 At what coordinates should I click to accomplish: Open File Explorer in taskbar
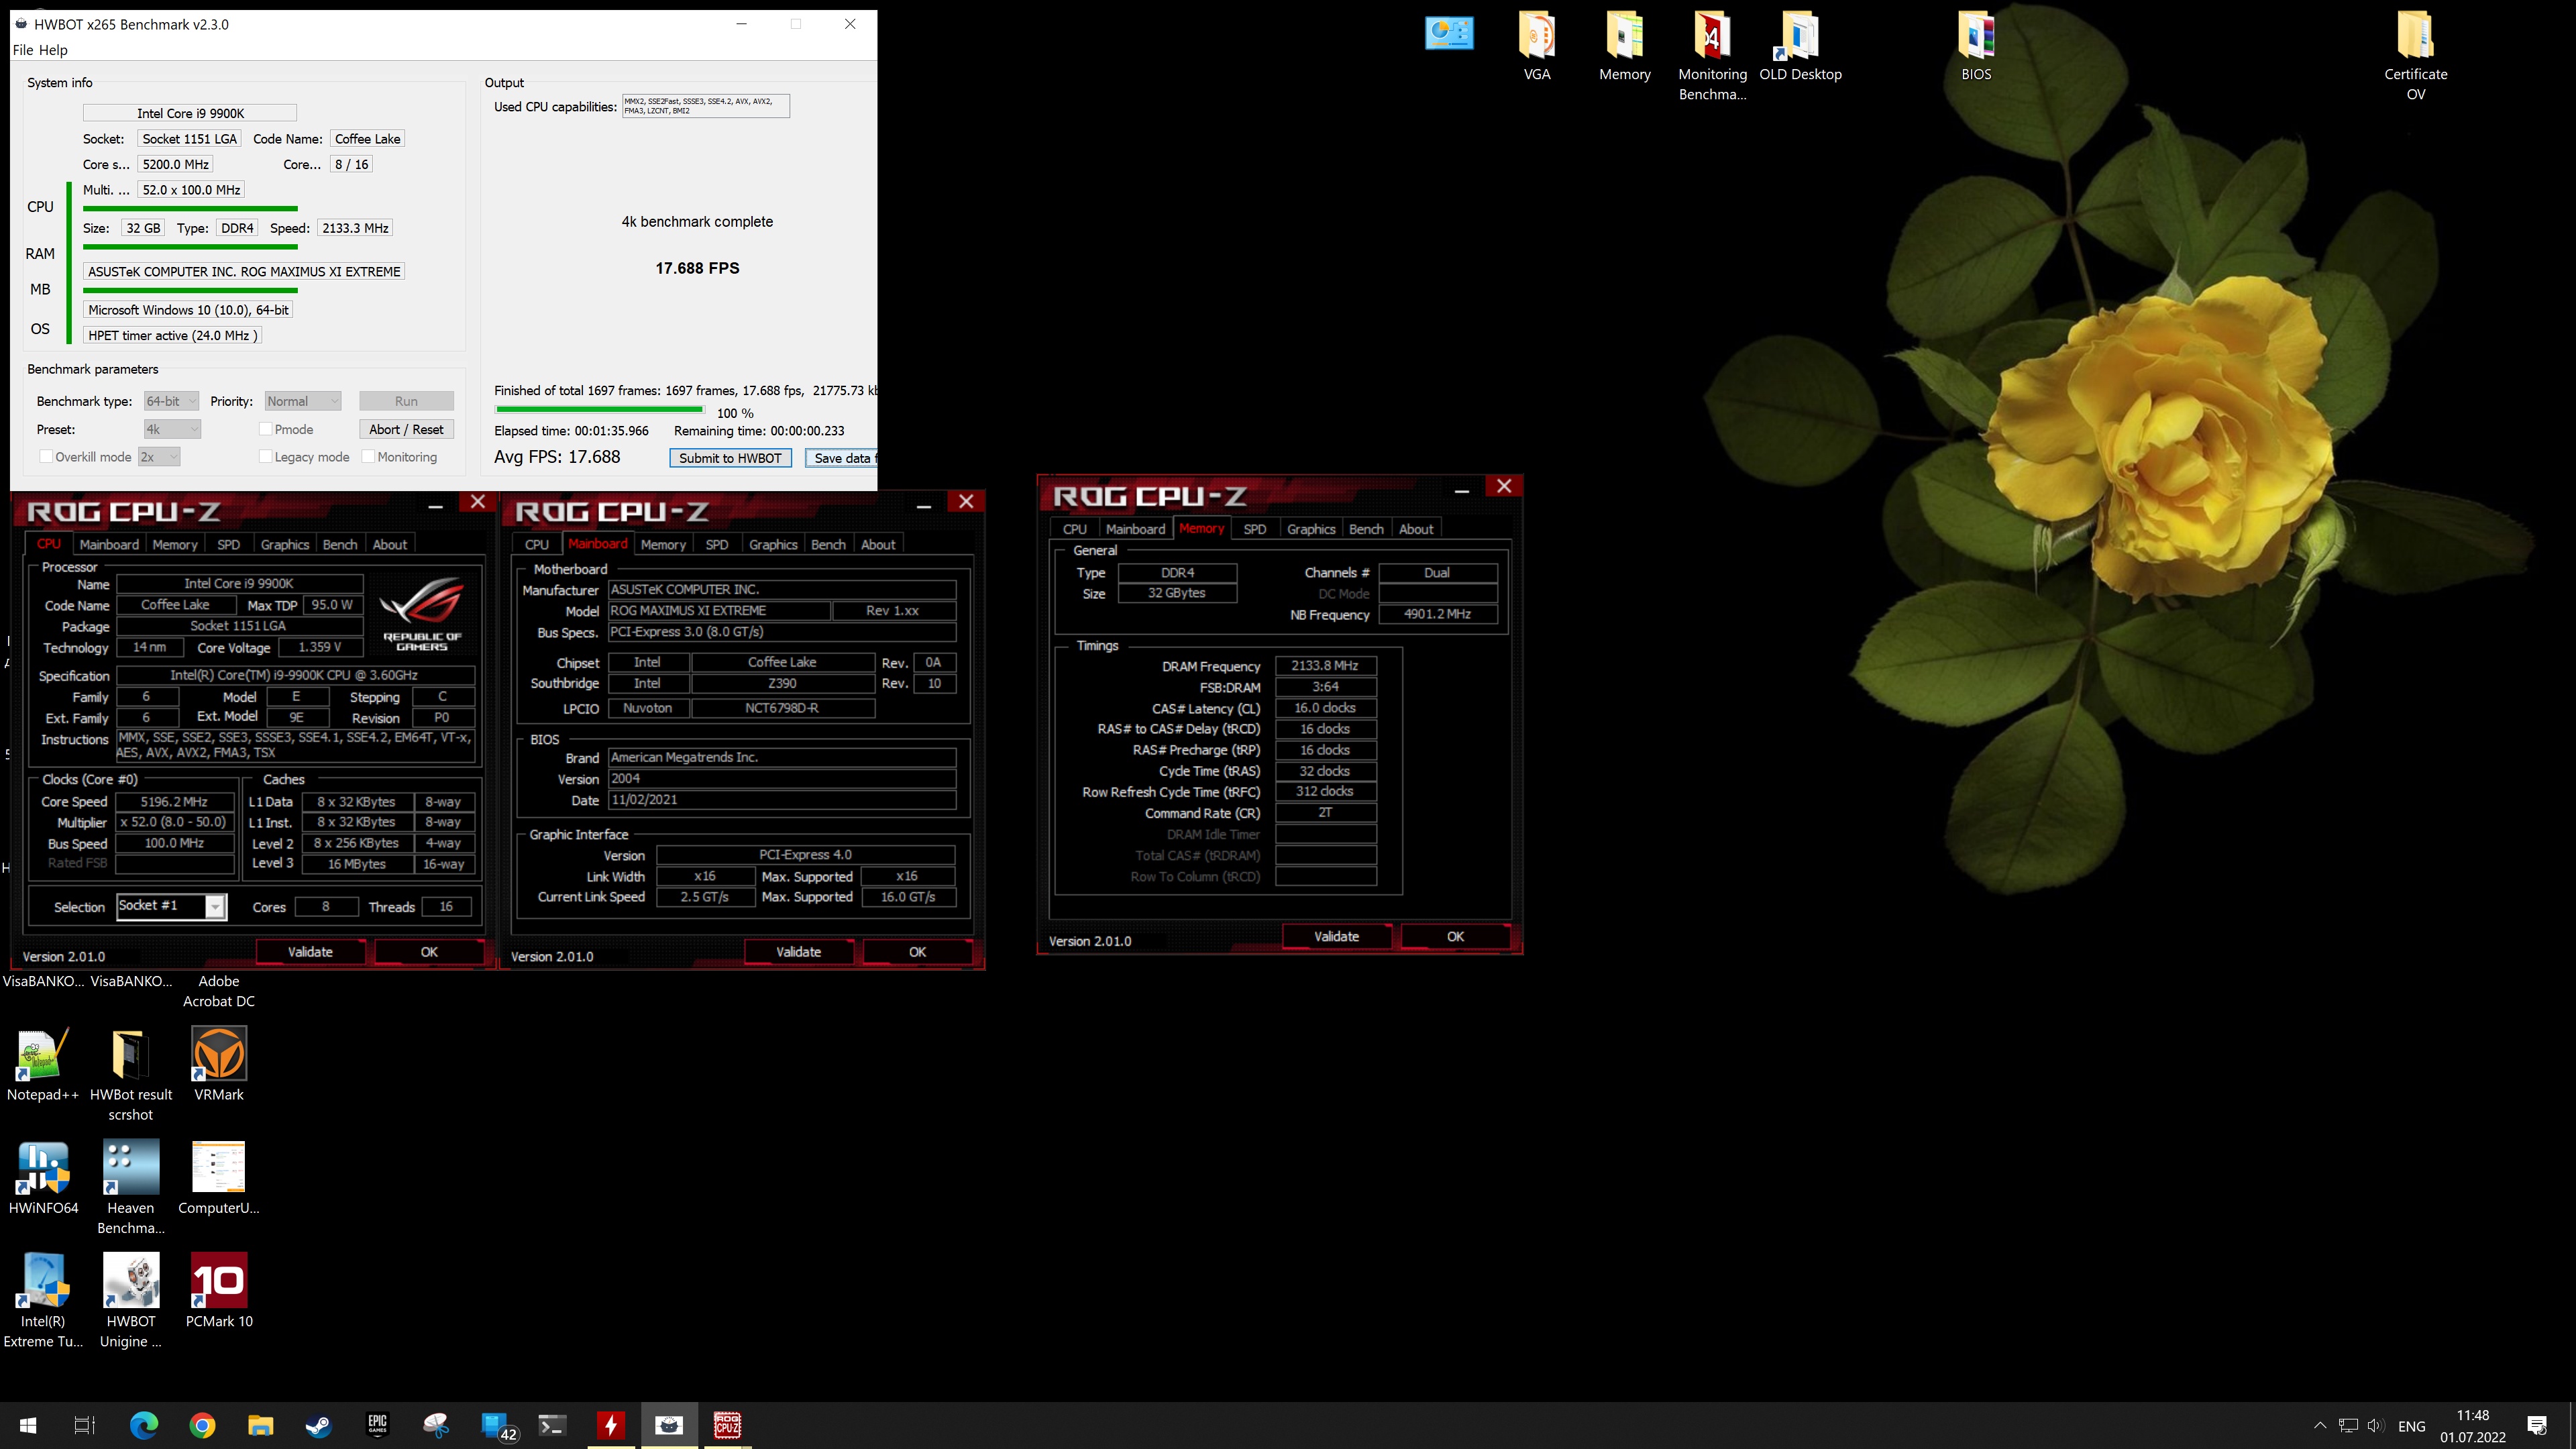260,1425
